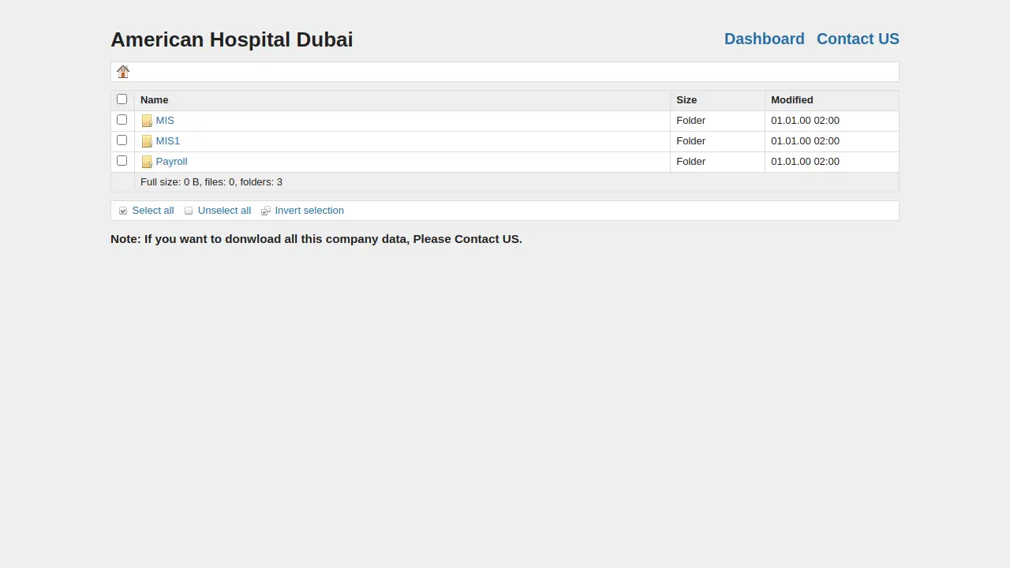Click the Invert selection text link

point(309,211)
